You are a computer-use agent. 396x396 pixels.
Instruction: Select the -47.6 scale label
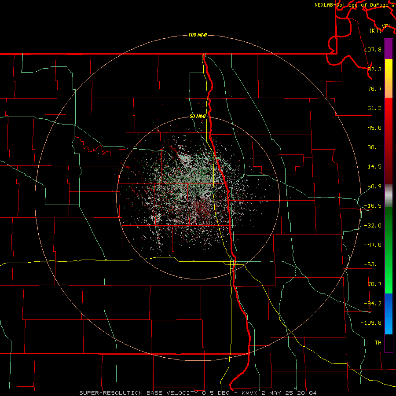[373, 245]
